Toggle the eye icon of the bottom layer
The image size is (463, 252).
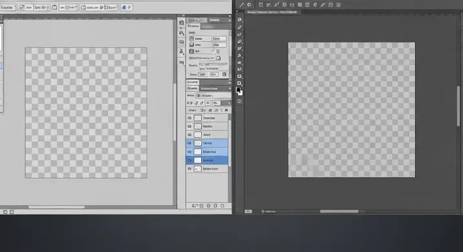point(189,169)
